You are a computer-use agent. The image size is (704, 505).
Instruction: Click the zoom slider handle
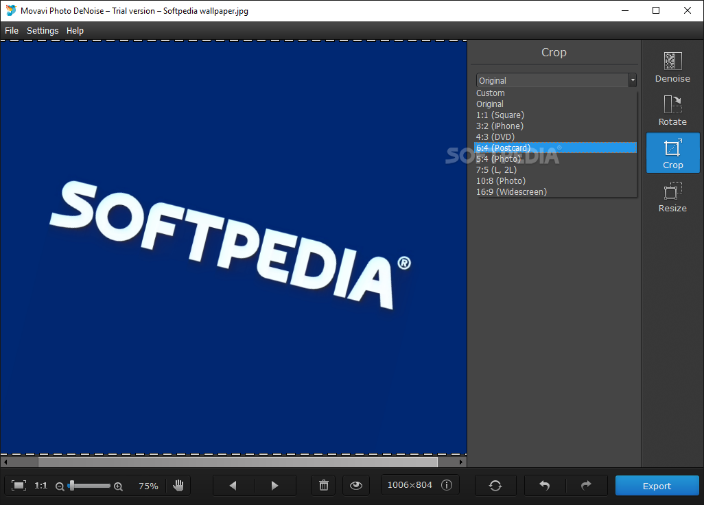click(x=71, y=486)
